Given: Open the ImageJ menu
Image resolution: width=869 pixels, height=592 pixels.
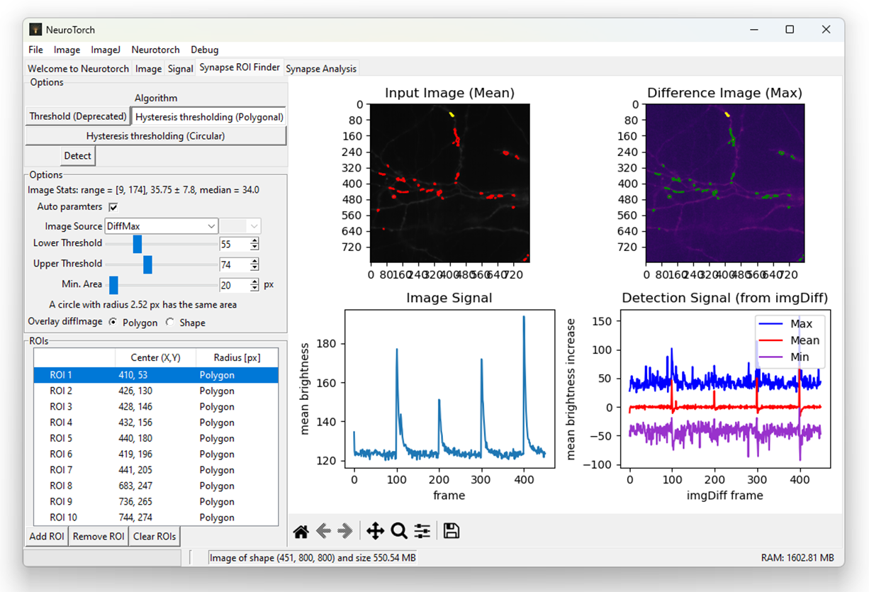Looking at the screenshot, I should tap(106, 50).
